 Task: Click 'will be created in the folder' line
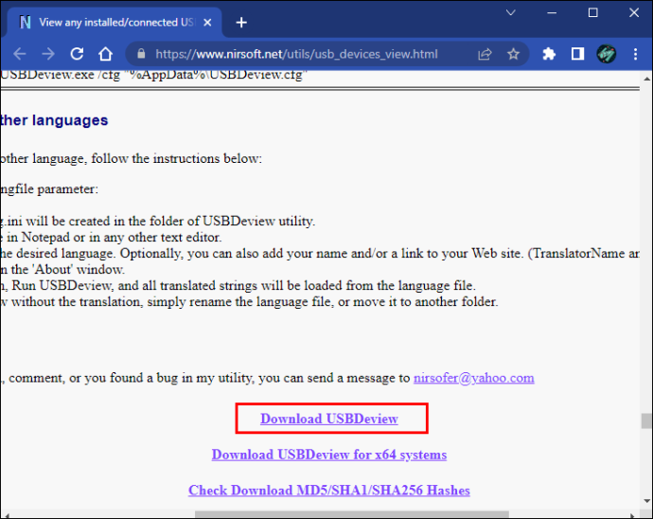pos(157,221)
